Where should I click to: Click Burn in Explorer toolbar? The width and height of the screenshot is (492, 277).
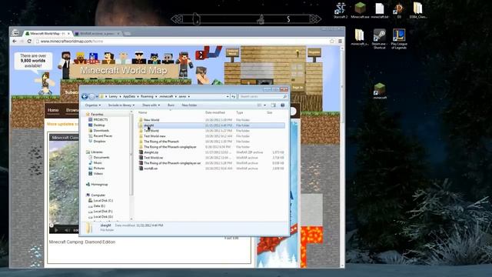pyautogui.click(x=171, y=105)
